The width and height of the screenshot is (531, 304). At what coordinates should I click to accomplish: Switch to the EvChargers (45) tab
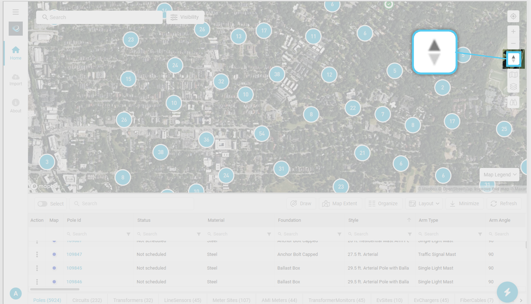click(x=431, y=300)
